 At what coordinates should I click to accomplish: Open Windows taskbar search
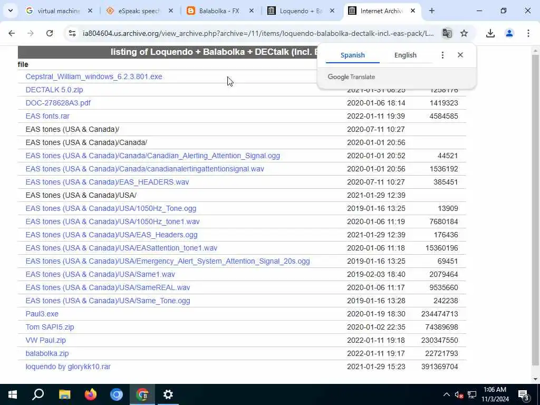[x=38, y=394]
